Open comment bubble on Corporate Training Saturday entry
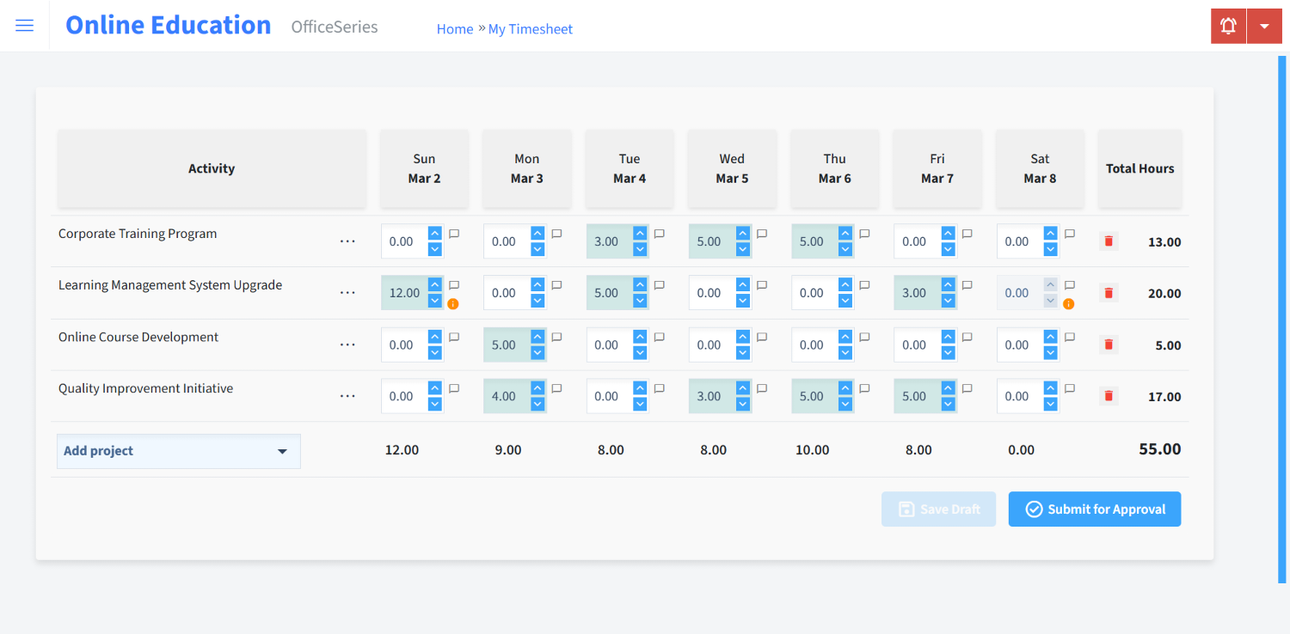The width and height of the screenshot is (1290, 634). 1068,233
